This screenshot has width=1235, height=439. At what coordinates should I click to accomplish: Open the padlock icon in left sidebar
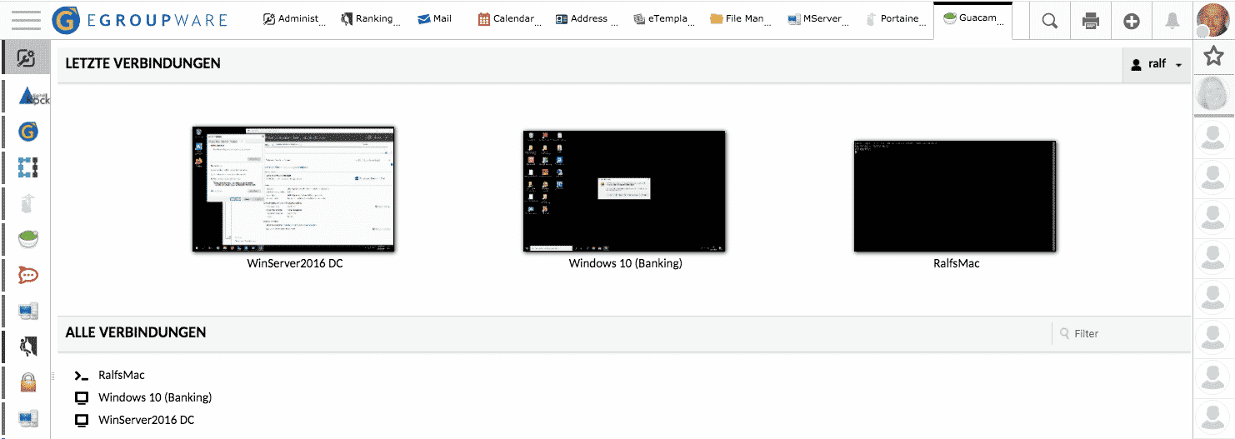28,382
